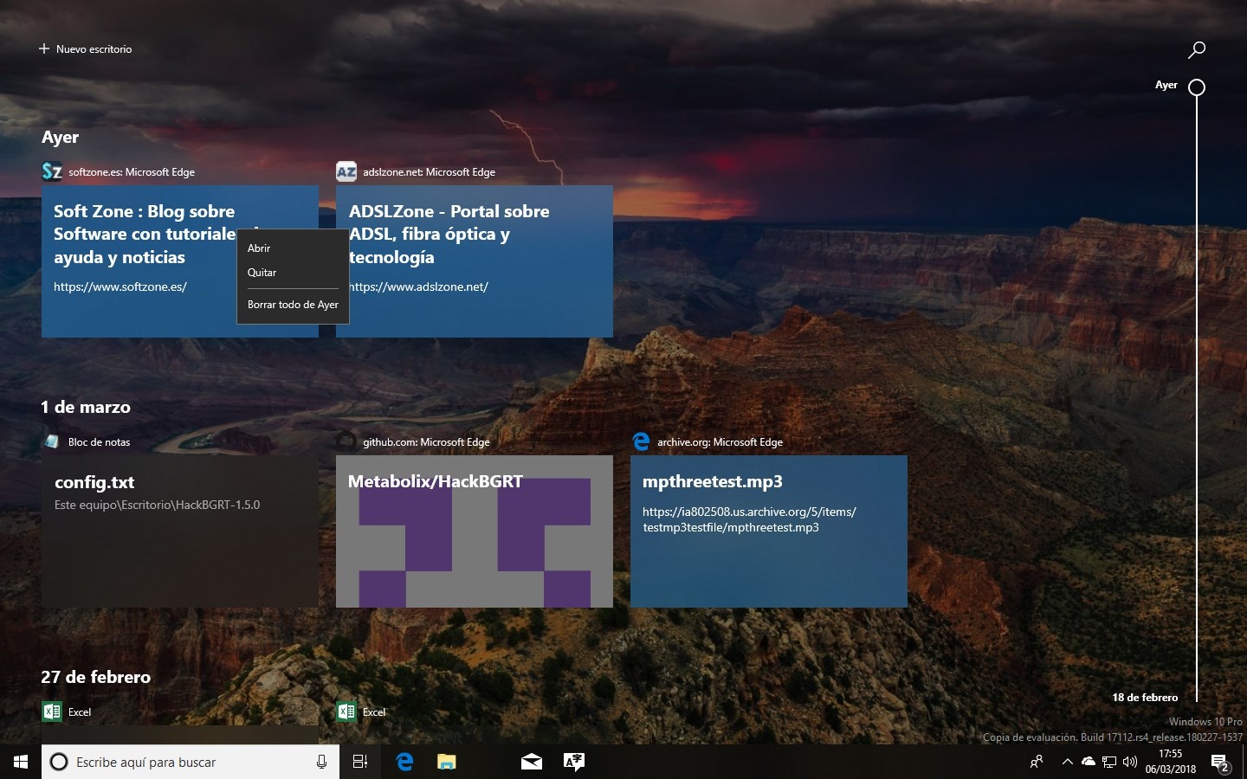Click the archive.org: Microsoft Edge label
The width and height of the screenshot is (1247, 779).
pos(720,442)
